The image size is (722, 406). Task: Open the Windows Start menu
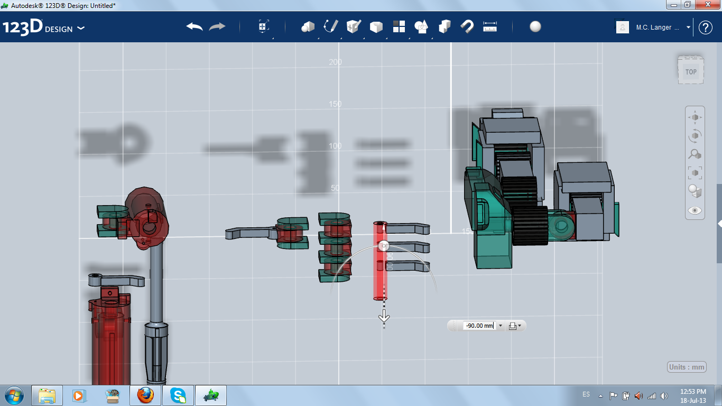[14, 395]
